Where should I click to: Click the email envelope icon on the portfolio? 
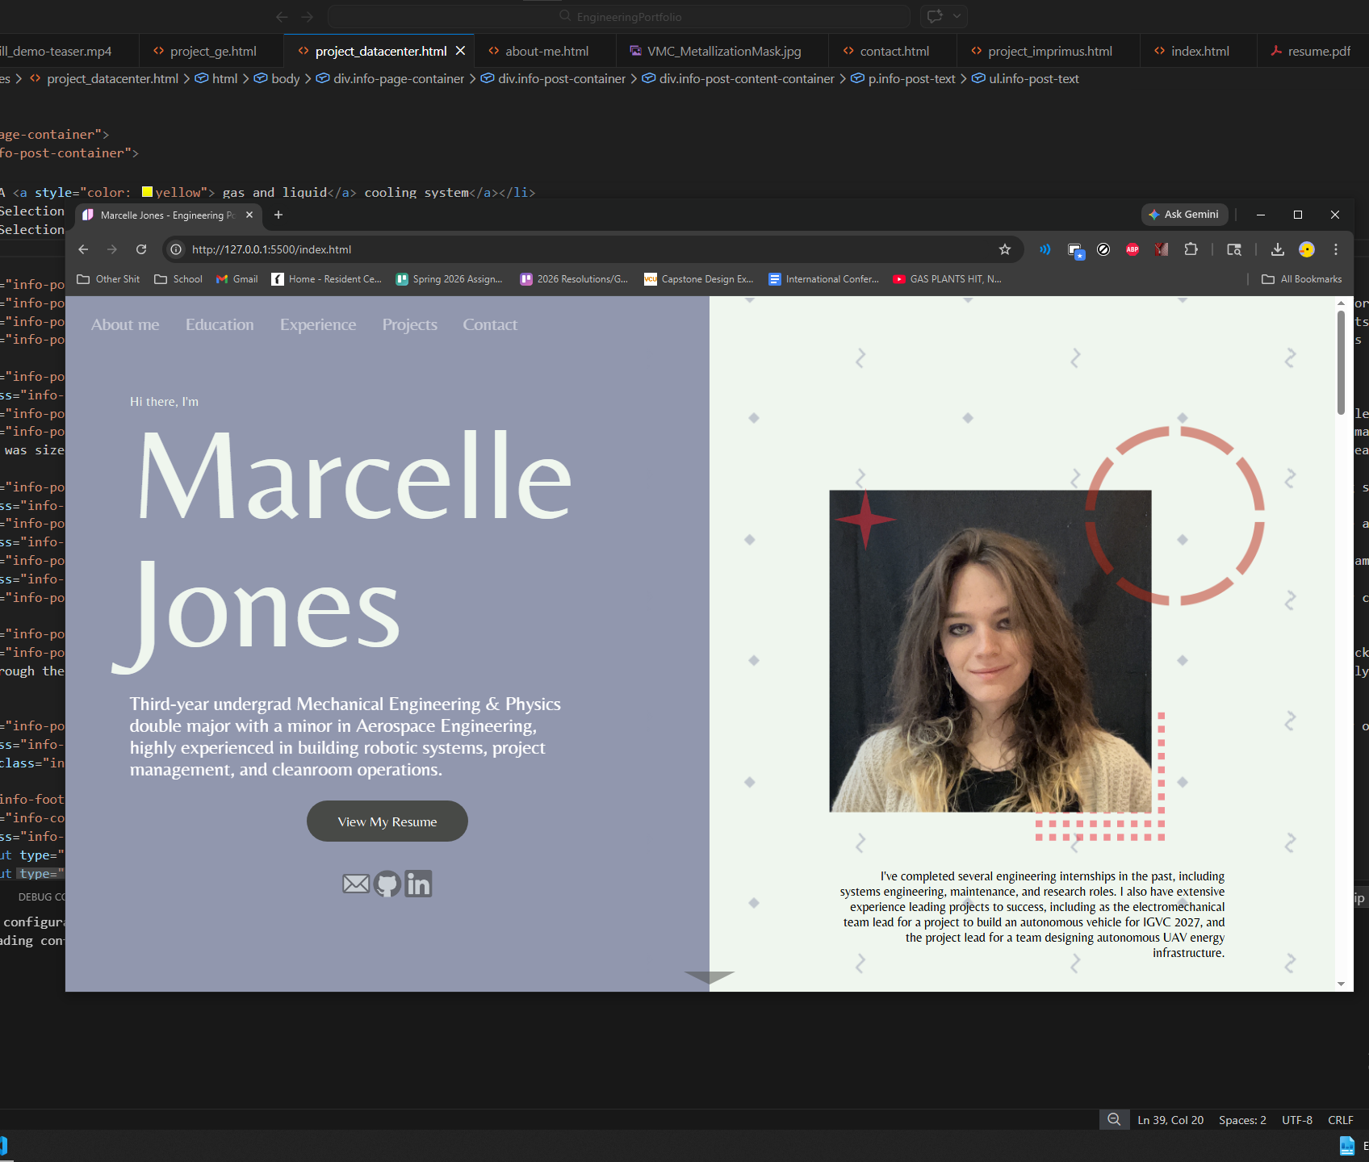pos(356,884)
